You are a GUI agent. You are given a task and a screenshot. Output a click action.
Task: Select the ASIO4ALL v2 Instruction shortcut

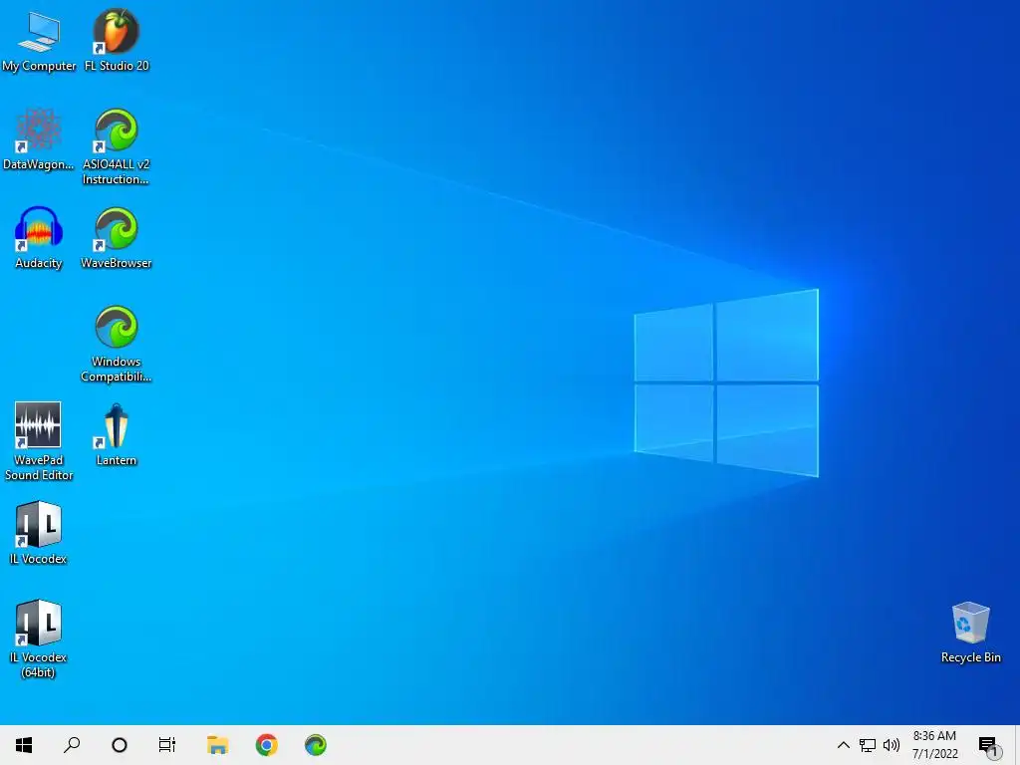tap(116, 147)
